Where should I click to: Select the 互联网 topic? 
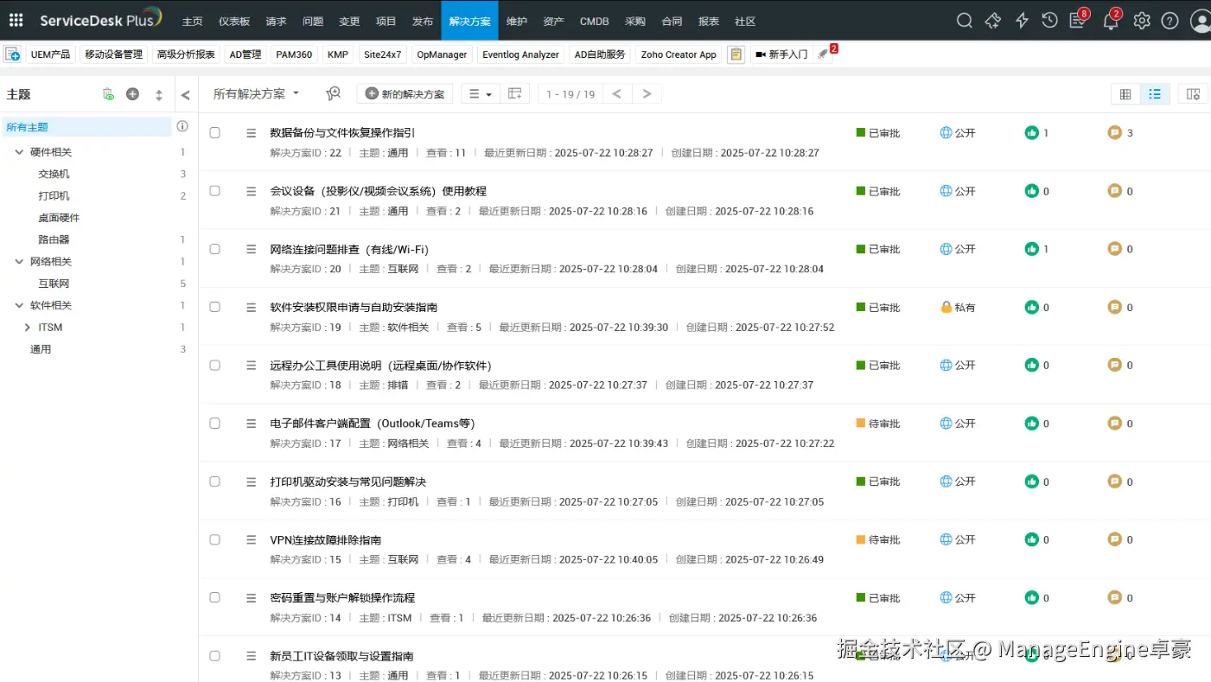tap(54, 284)
